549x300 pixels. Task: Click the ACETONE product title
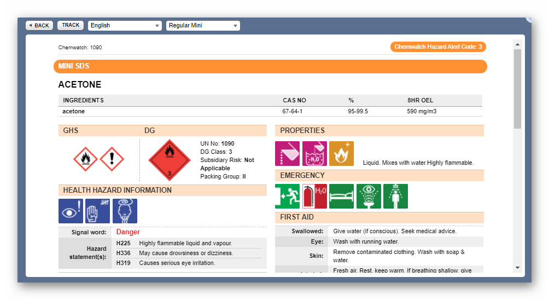click(80, 84)
